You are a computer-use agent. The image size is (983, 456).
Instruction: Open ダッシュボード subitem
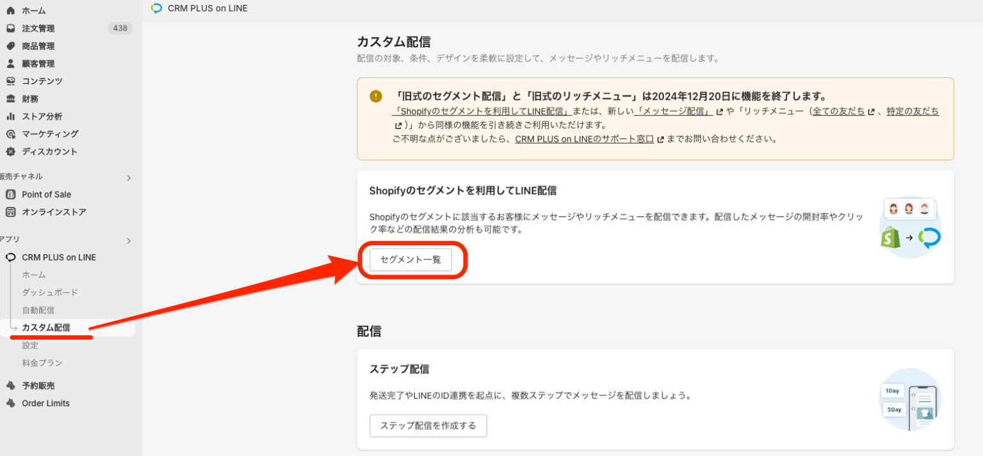50,293
